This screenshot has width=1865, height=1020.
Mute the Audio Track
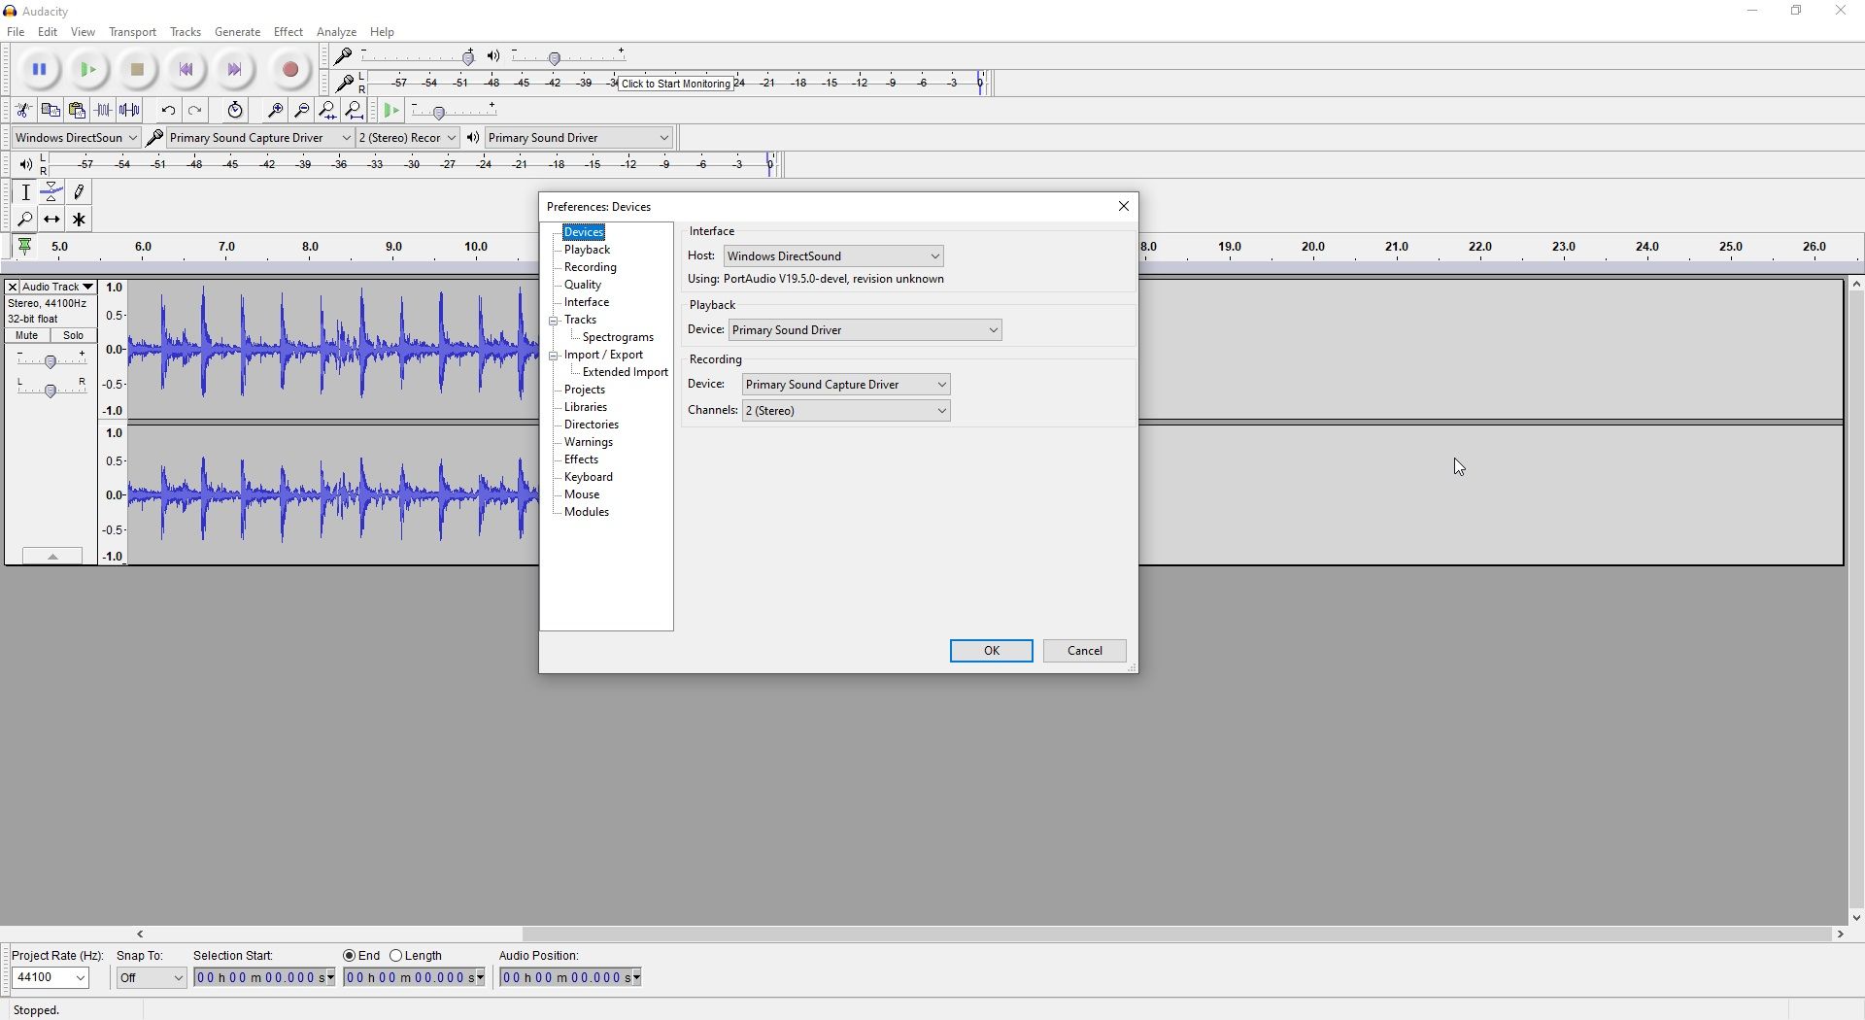(x=27, y=335)
